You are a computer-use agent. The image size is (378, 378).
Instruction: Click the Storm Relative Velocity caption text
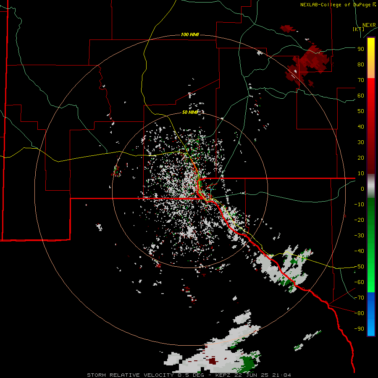point(189,375)
